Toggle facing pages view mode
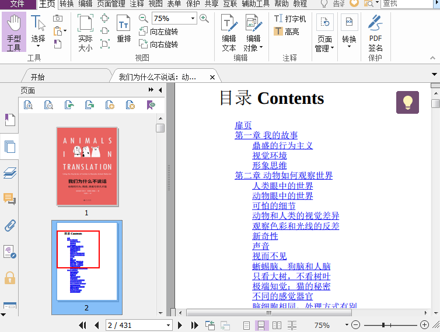 click(x=277, y=326)
